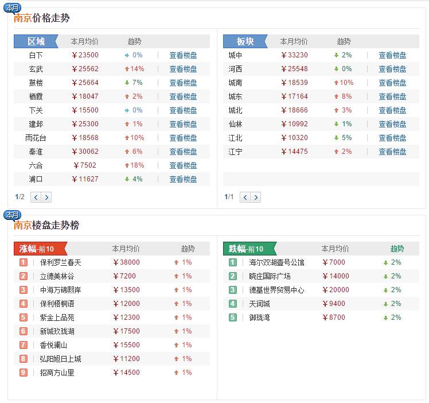Go to previous page of district price list
This screenshot has height=403, width=429.
(x=36, y=197)
